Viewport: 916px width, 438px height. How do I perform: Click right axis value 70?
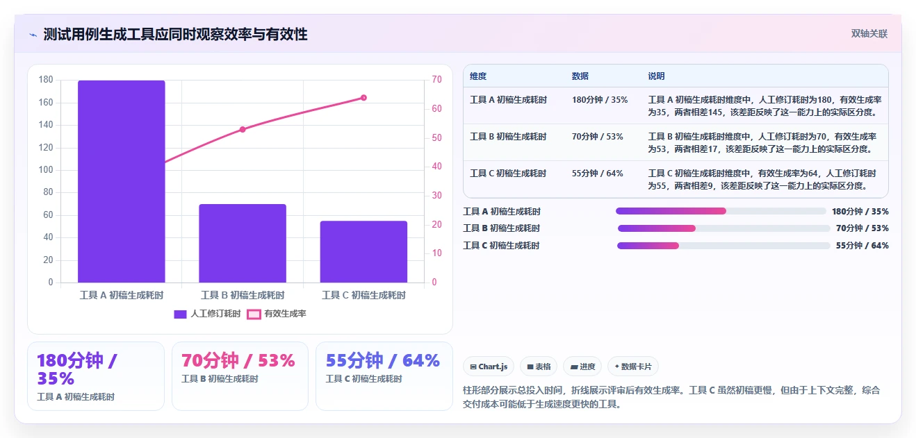point(436,80)
